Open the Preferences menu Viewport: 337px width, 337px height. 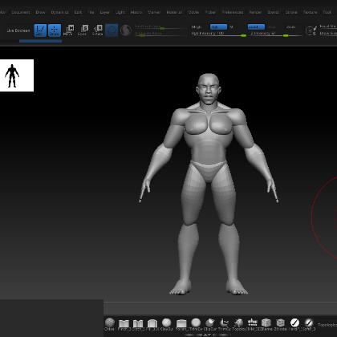tap(233, 12)
